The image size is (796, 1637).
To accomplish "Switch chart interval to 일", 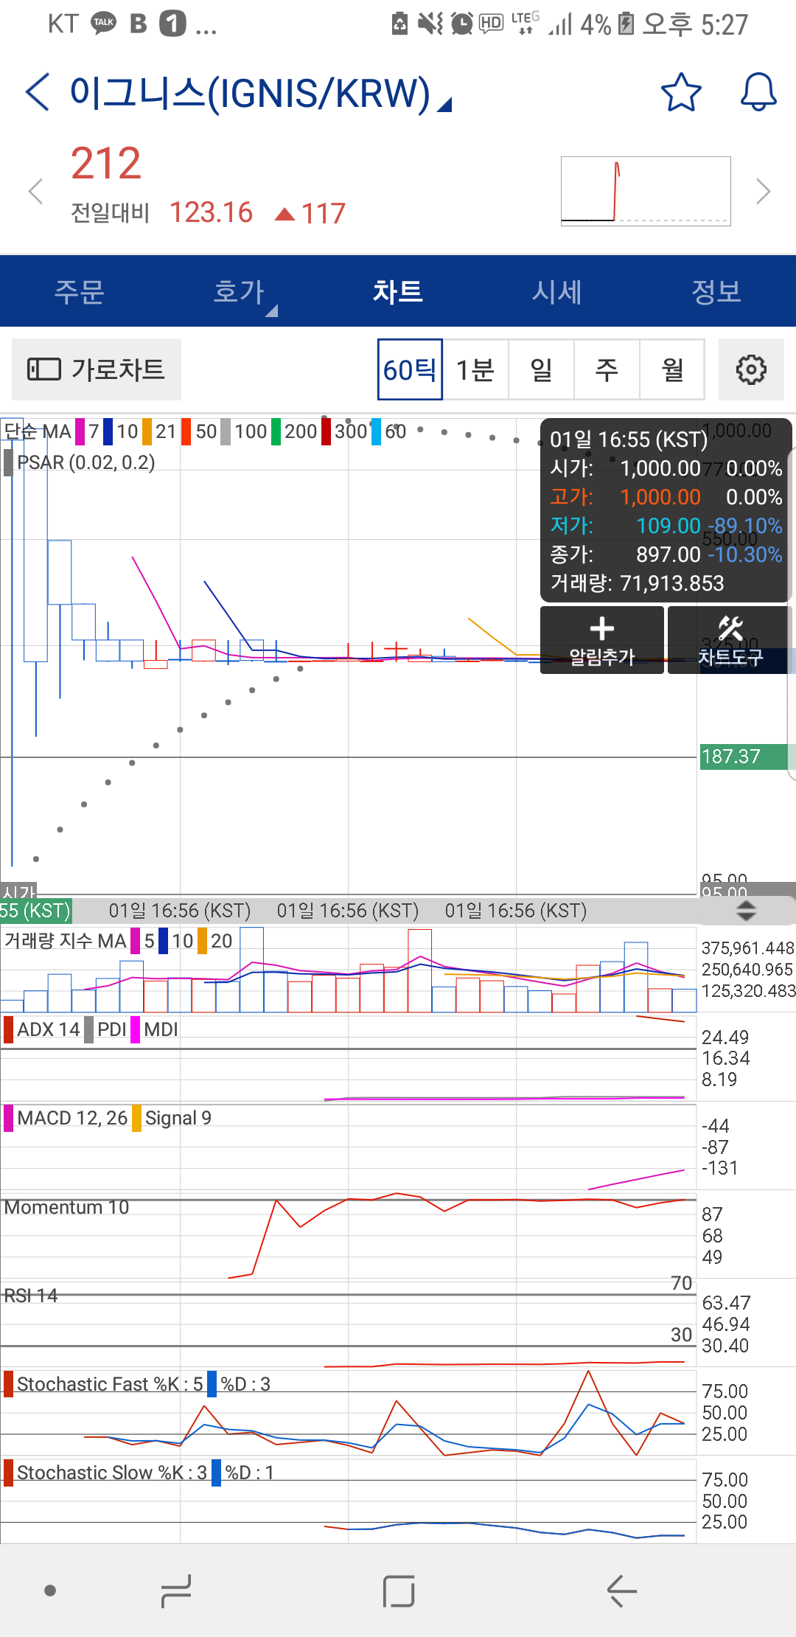I will click(x=541, y=369).
